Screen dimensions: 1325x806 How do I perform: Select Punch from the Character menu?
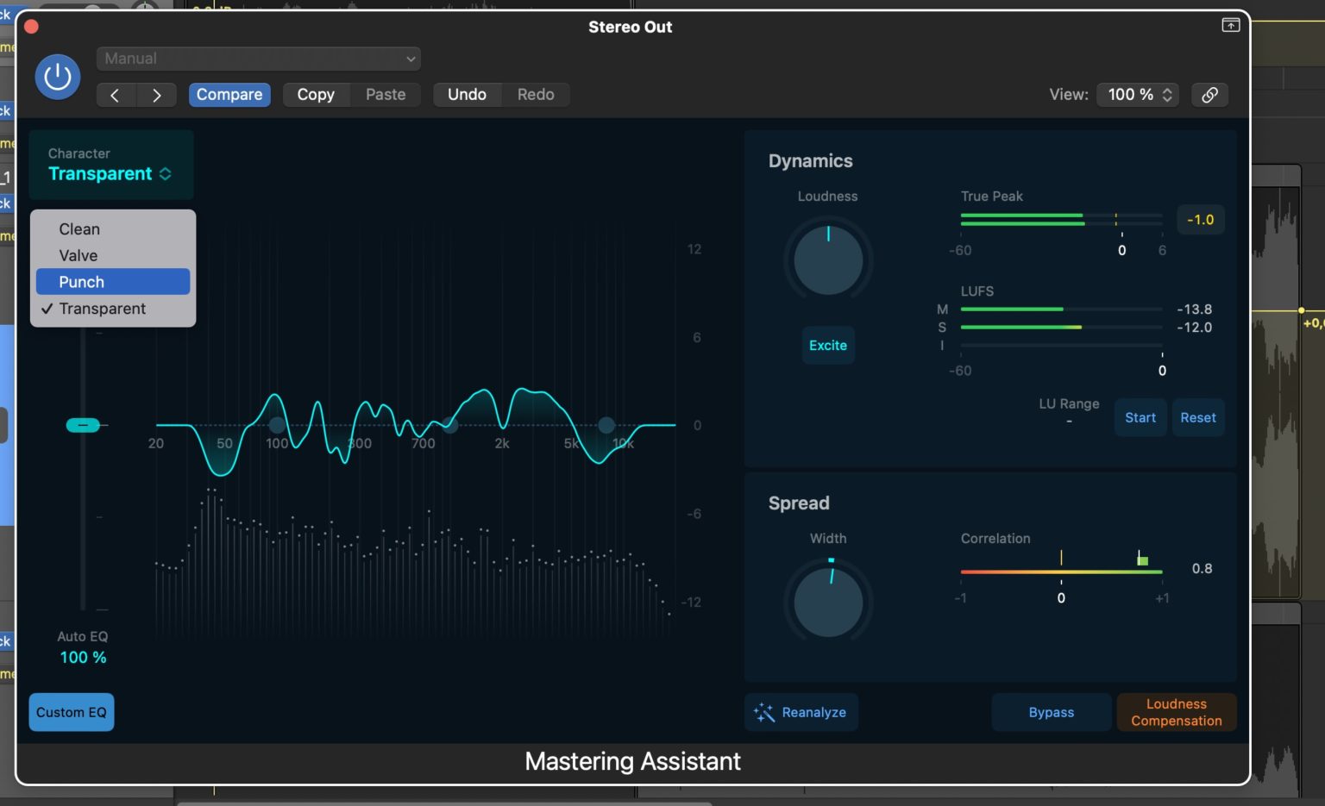pos(112,282)
